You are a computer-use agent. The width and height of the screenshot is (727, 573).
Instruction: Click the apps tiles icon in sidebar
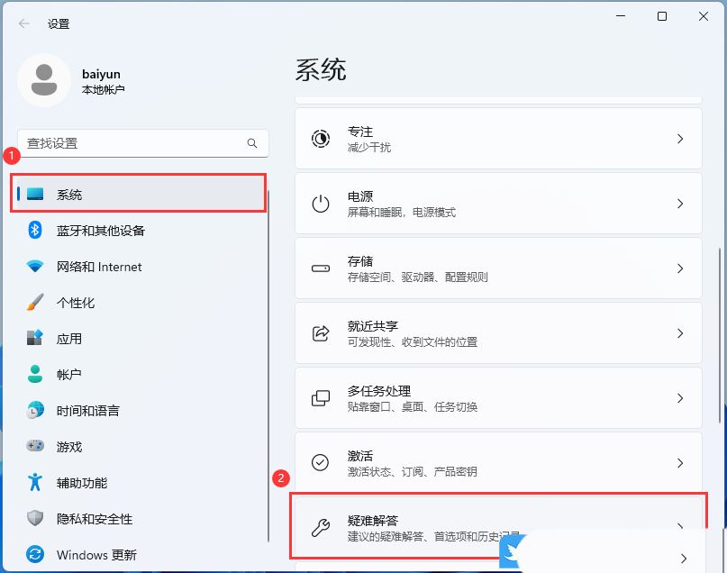click(x=35, y=338)
